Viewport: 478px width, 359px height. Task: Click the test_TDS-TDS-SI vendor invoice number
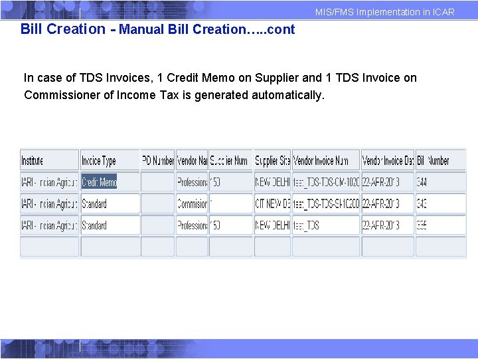(326, 203)
